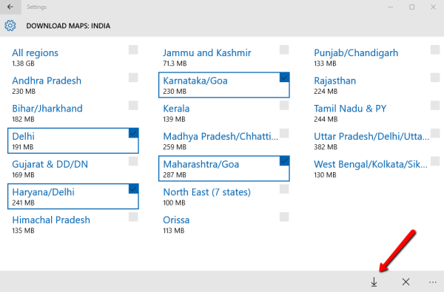The width and height of the screenshot is (444, 292).
Task: Choose the Tamil Nadu & PY map
Action: click(375, 112)
